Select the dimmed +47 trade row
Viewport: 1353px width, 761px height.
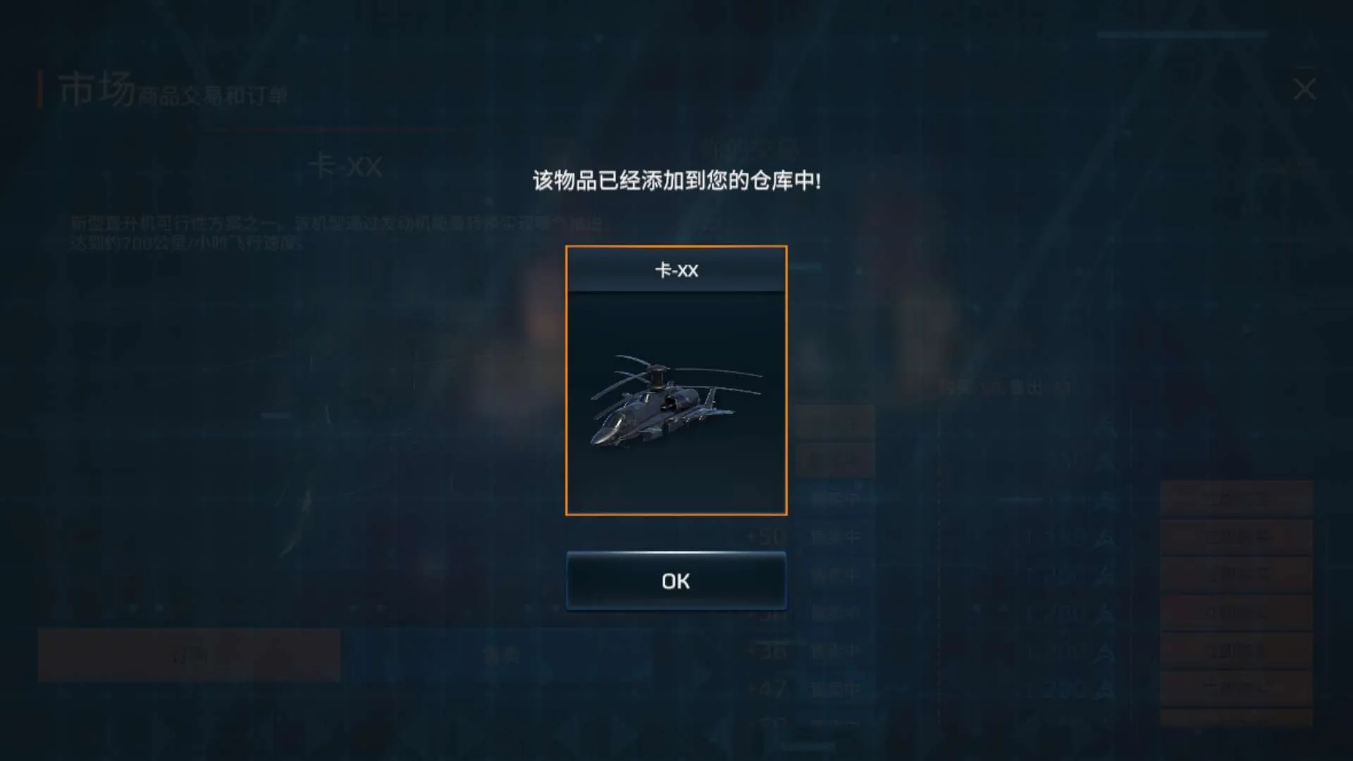[930, 688]
